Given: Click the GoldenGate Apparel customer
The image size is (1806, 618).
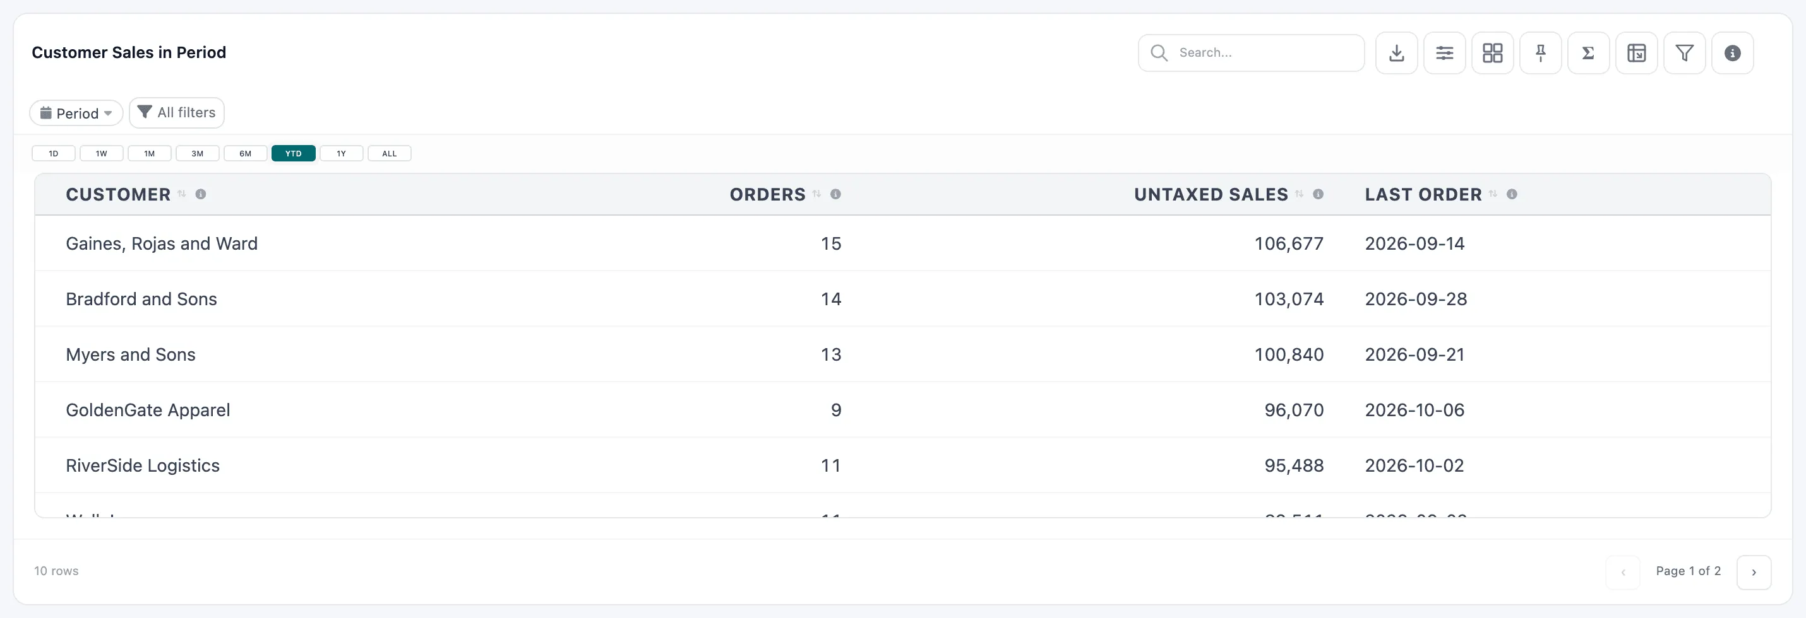Looking at the screenshot, I should pos(148,410).
